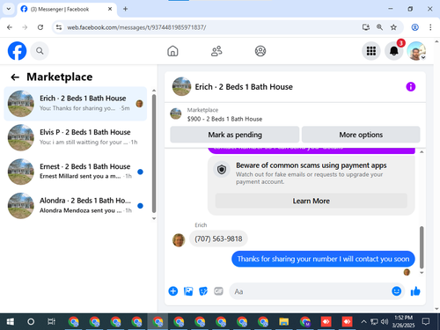Click the listing thumbnail next to Marketplace label

pos(176,114)
